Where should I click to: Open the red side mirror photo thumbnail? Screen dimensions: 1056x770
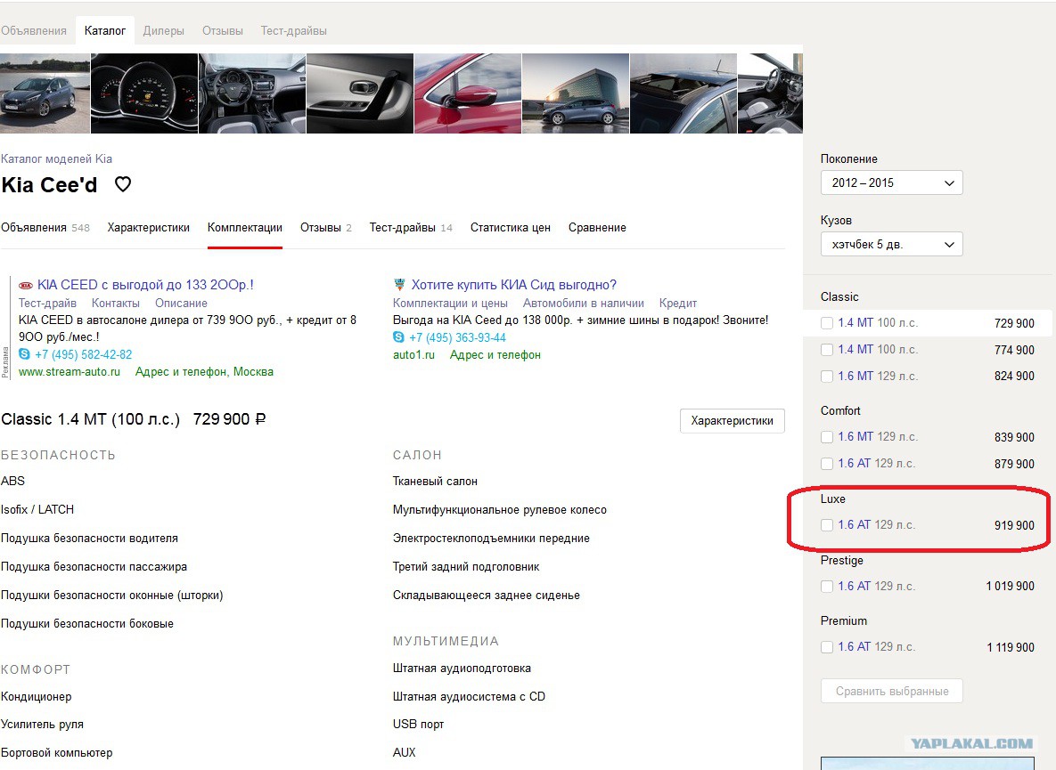coord(467,93)
